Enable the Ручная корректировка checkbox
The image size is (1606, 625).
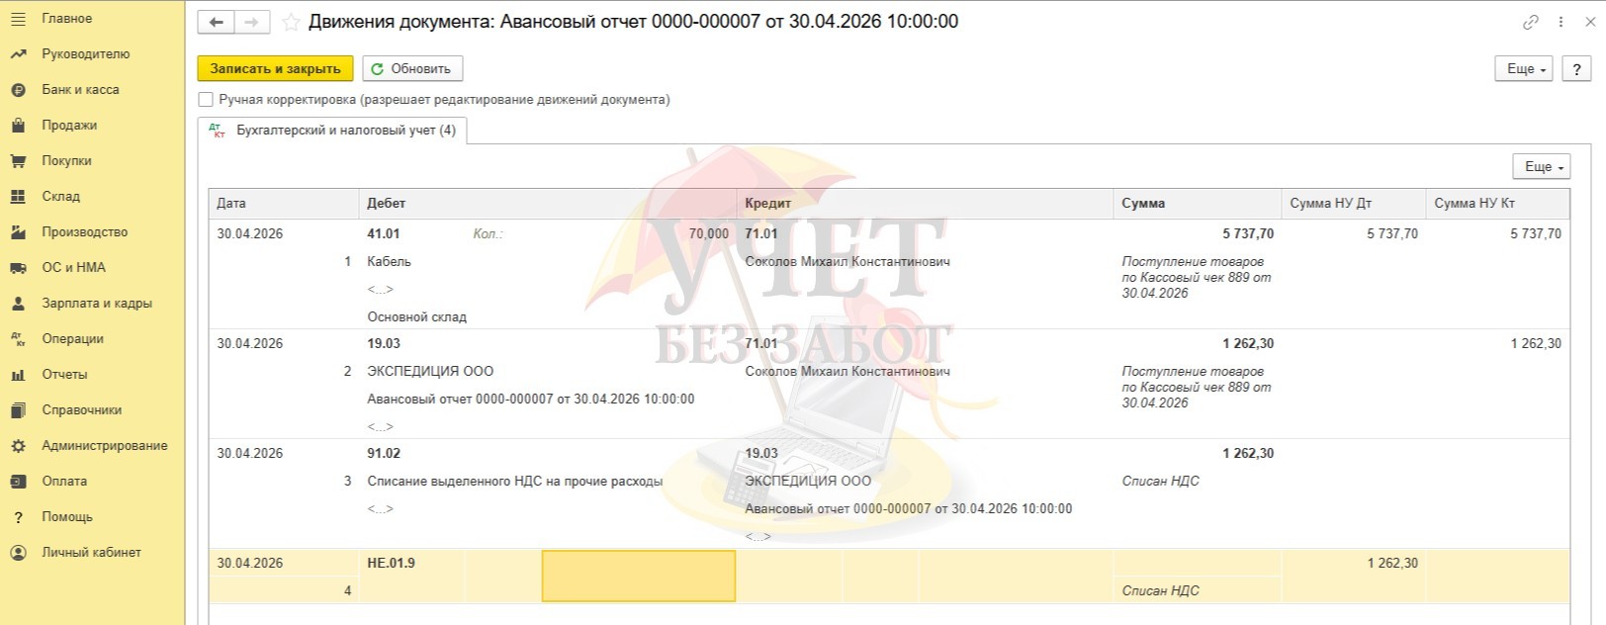click(206, 100)
